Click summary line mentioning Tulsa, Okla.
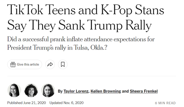The image size is (184, 107). click(57, 48)
